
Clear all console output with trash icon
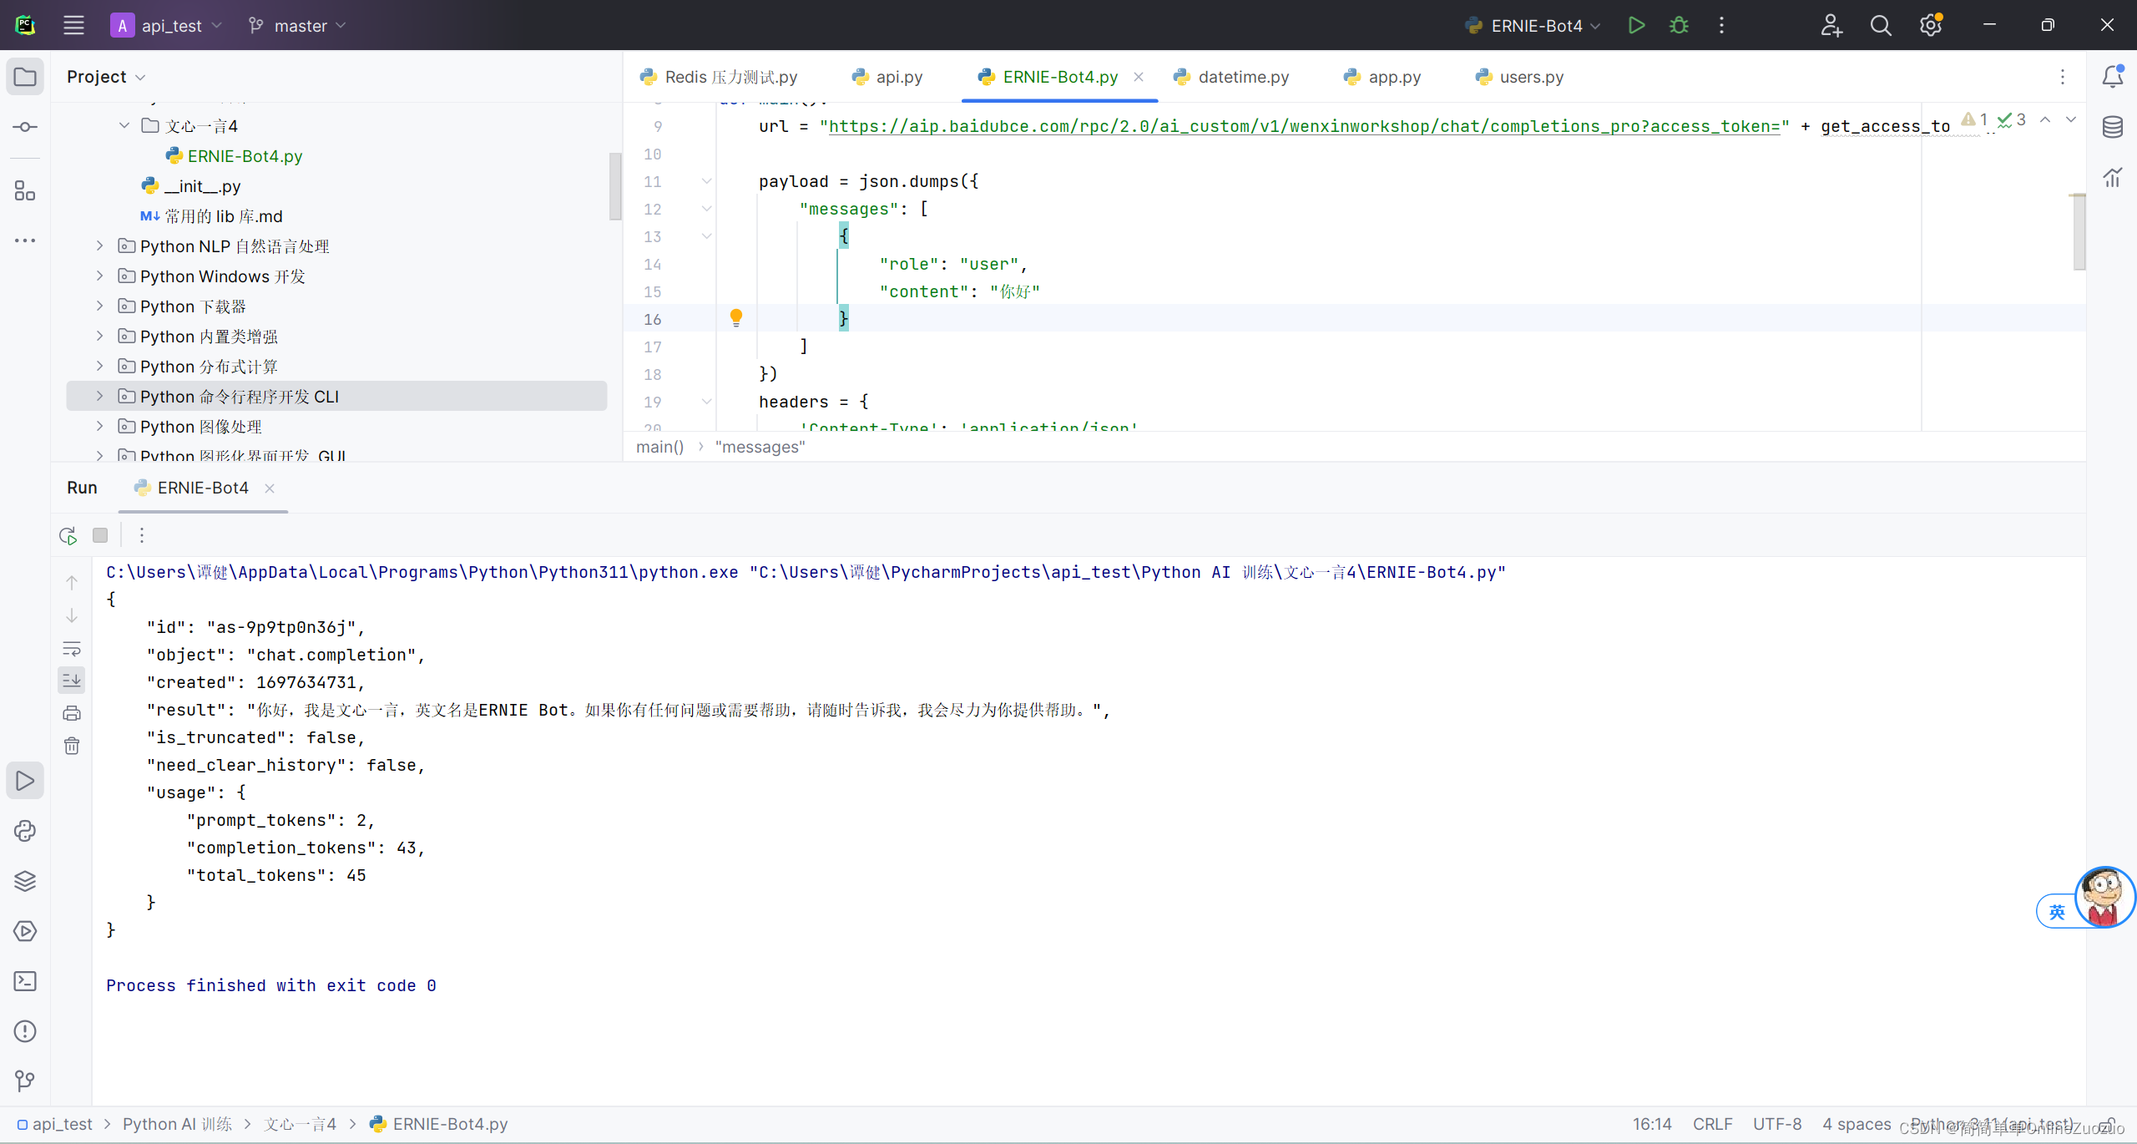pyautogui.click(x=72, y=746)
